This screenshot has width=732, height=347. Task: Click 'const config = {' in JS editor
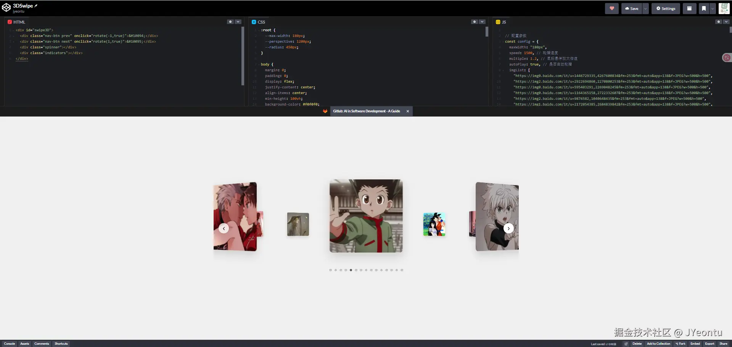coord(522,42)
